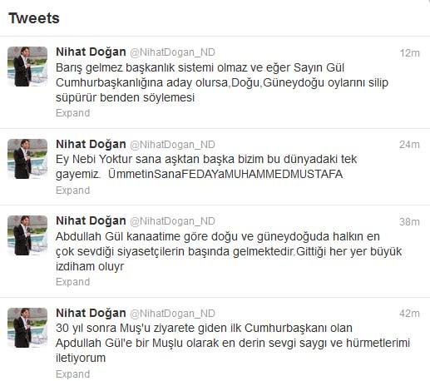Open the 38m timestamp permalink
This screenshot has height=381, width=430.
pos(409,222)
